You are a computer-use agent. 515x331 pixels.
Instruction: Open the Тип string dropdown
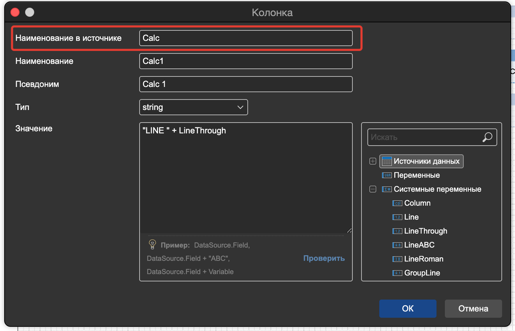(x=194, y=107)
